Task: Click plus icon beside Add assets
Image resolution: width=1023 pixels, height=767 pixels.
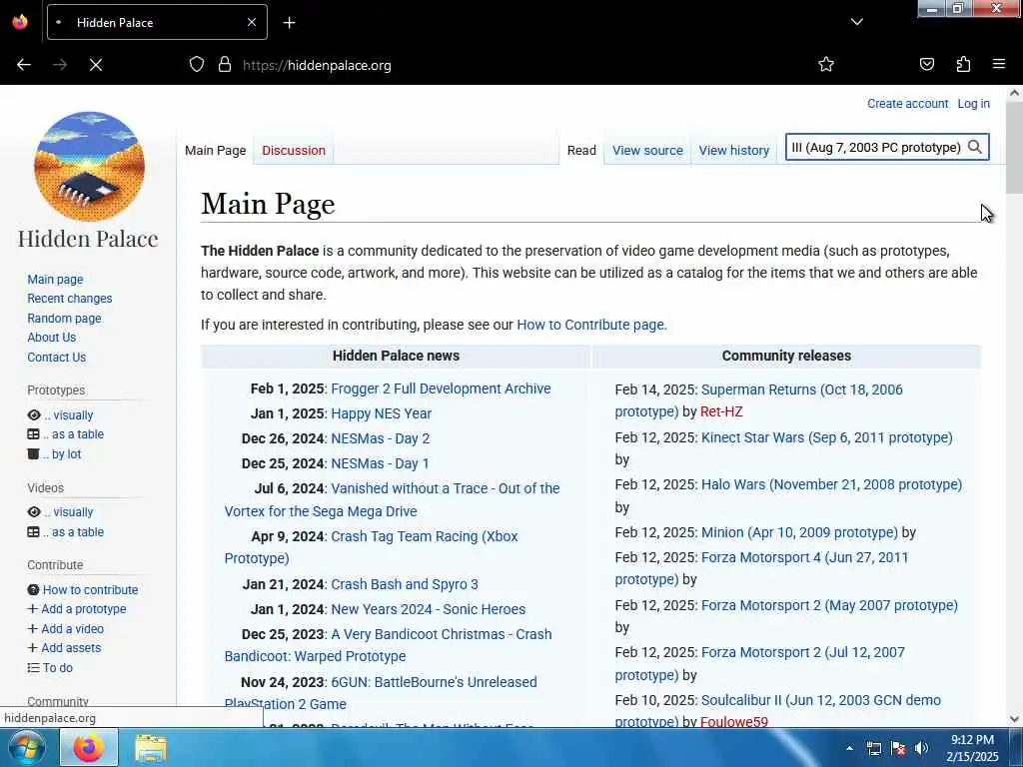Action: [33, 648]
